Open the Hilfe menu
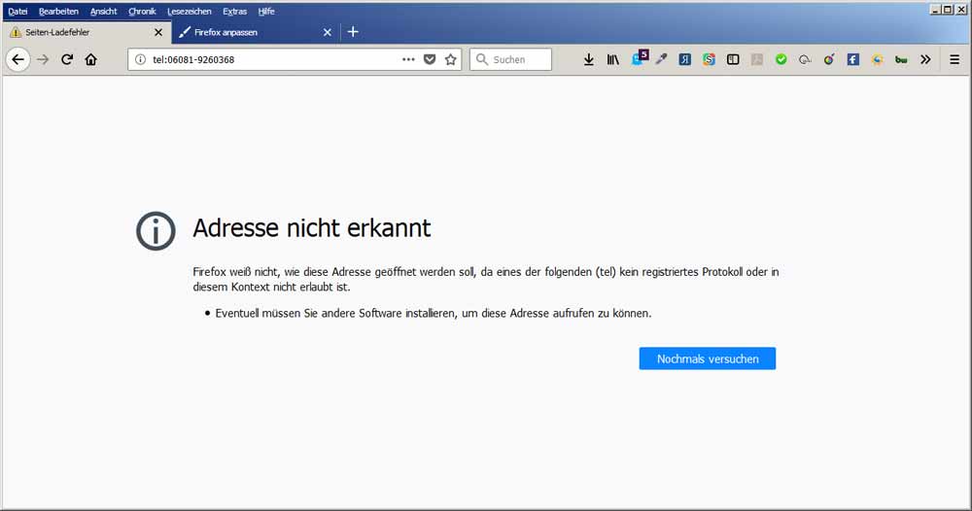This screenshot has height=511, width=972. pos(266,11)
